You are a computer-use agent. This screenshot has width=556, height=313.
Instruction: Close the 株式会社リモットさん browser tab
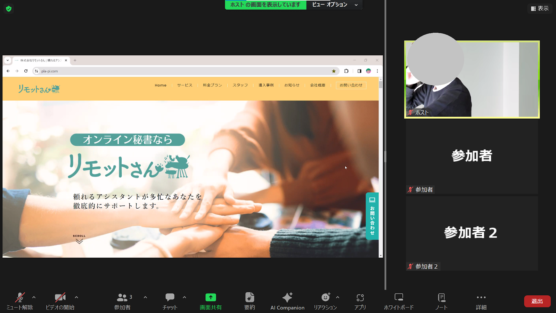coord(66,60)
